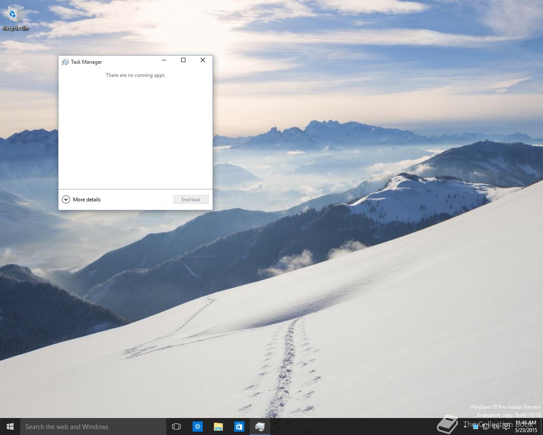Open the Store app from taskbar
Screen dimensions: 543x435
pyautogui.click(x=239, y=427)
